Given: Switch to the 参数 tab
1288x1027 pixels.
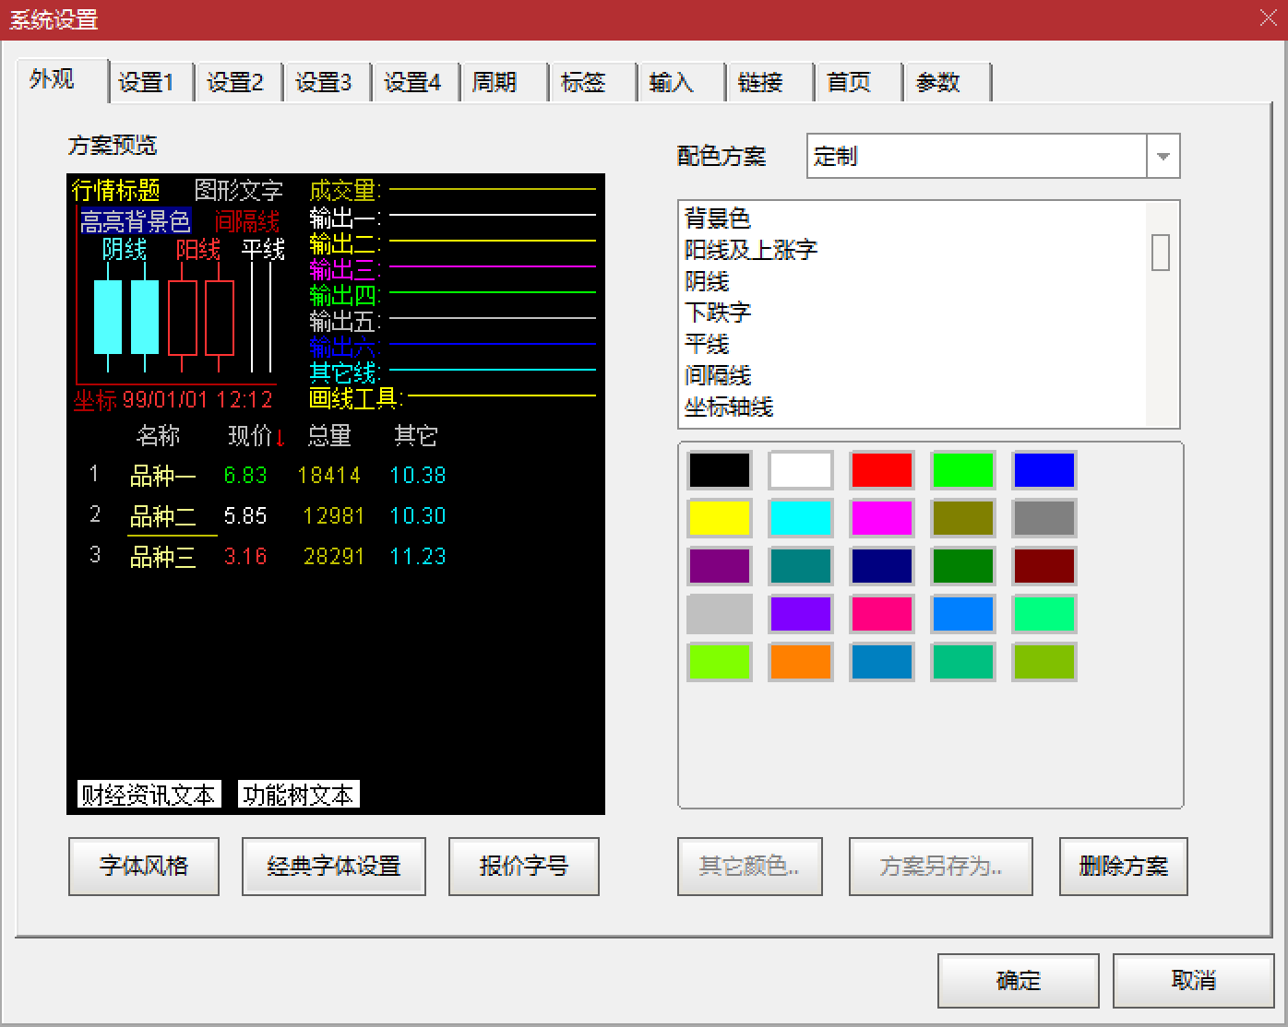Looking at the screenshot, I should [x=948, y=82].
